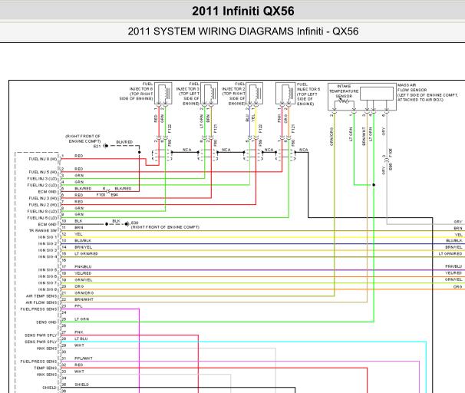The height and width of the screenshot is (393, 465).
Task: Click '(RIGHT FRONT OF ENGINE COMPT)' note beside E39
Action: click(x=165, y=227)
